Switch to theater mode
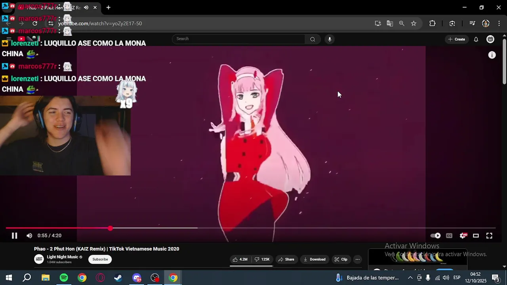The width and height of the screenshot is (507, 285). [476, 236]
